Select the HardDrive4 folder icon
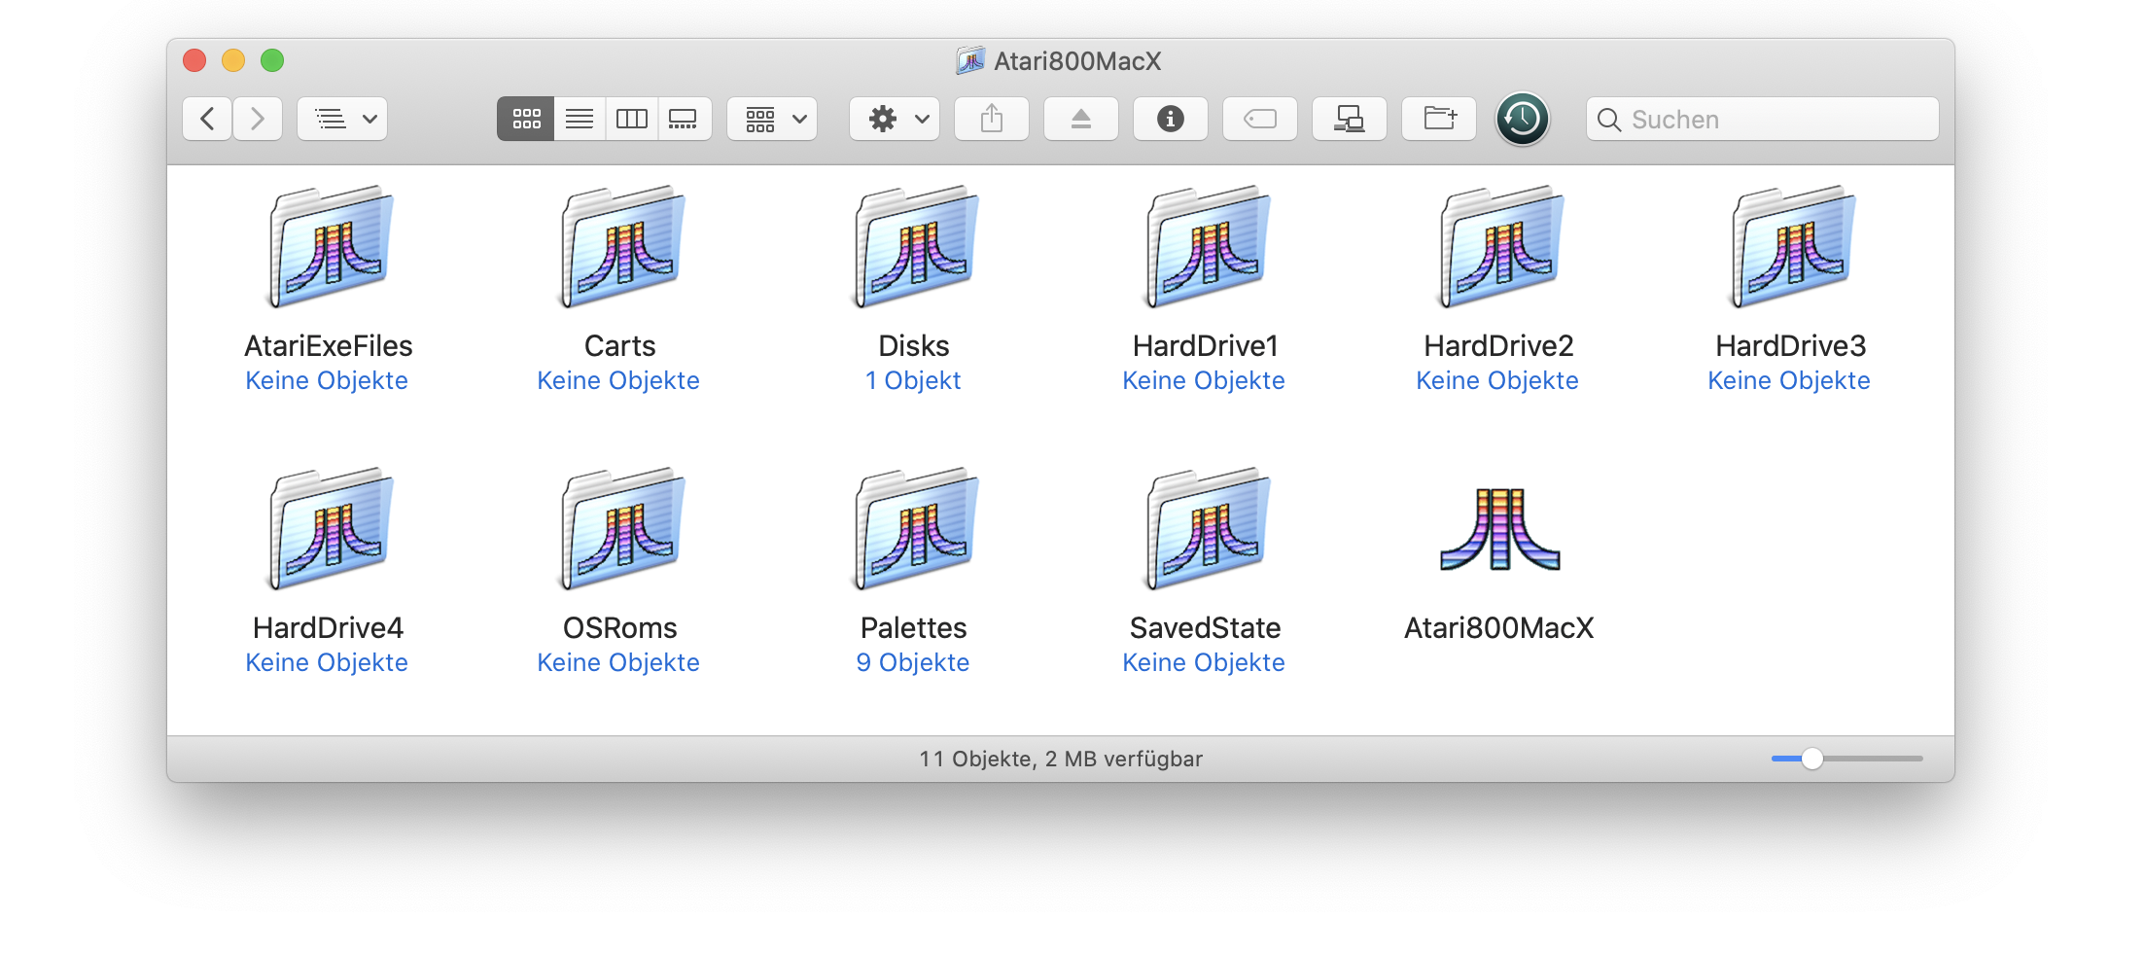Viewport: 2145px width, 955px height. pos(331,529)
